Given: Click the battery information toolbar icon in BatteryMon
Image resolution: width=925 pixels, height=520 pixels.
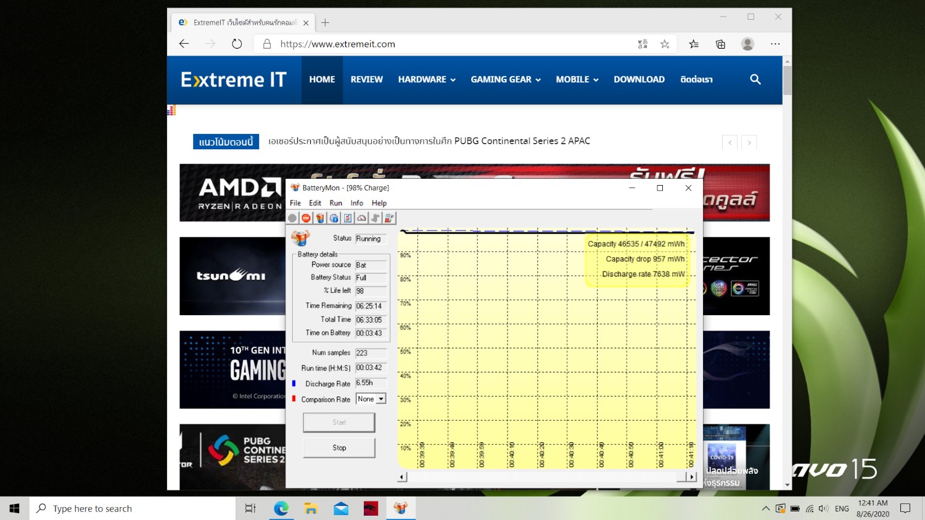Looking at the screenshot, I should click(x=320, y=218).
